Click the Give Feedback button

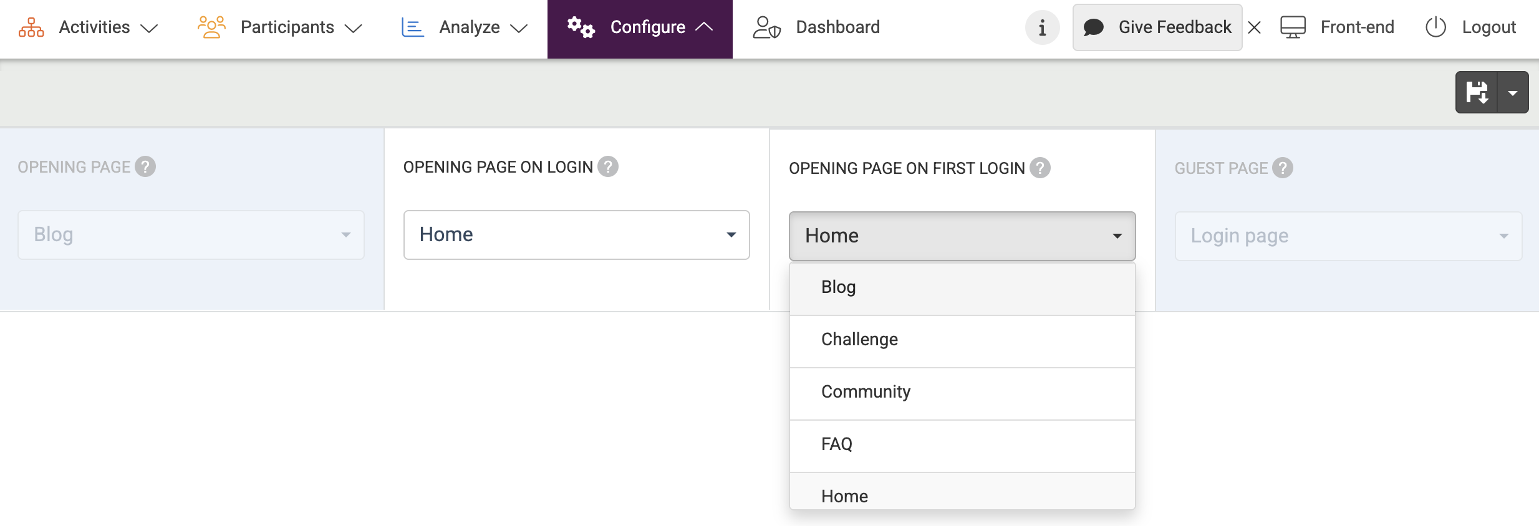(x=1157, y=27)
